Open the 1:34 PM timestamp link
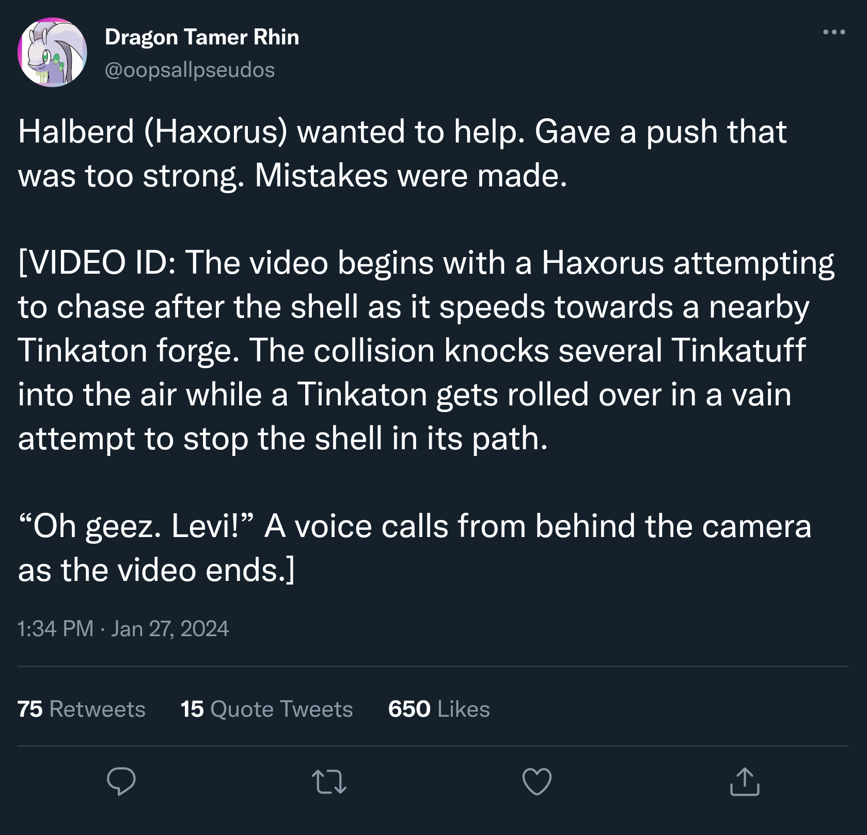This screenshot has height=835, width=867. pos(55,628)
